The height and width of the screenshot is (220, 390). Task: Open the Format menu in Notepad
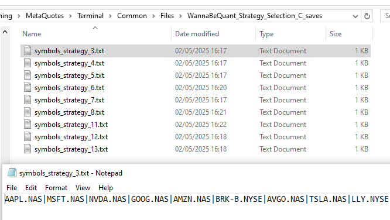56,188
